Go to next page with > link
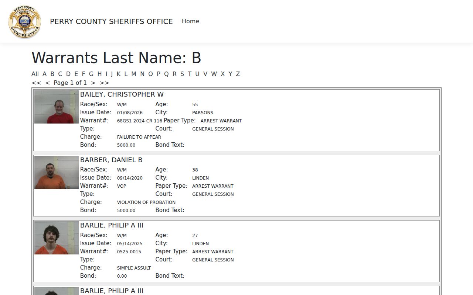The height and width of the screenshot is (295, 473). pos(93,83)
